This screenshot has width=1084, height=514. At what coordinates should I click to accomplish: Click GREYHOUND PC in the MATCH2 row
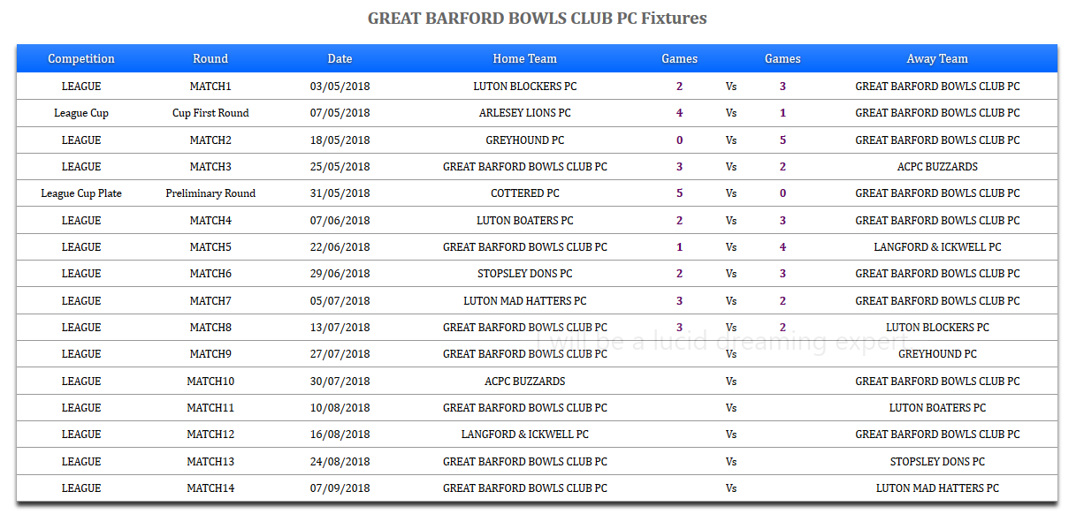525,140
